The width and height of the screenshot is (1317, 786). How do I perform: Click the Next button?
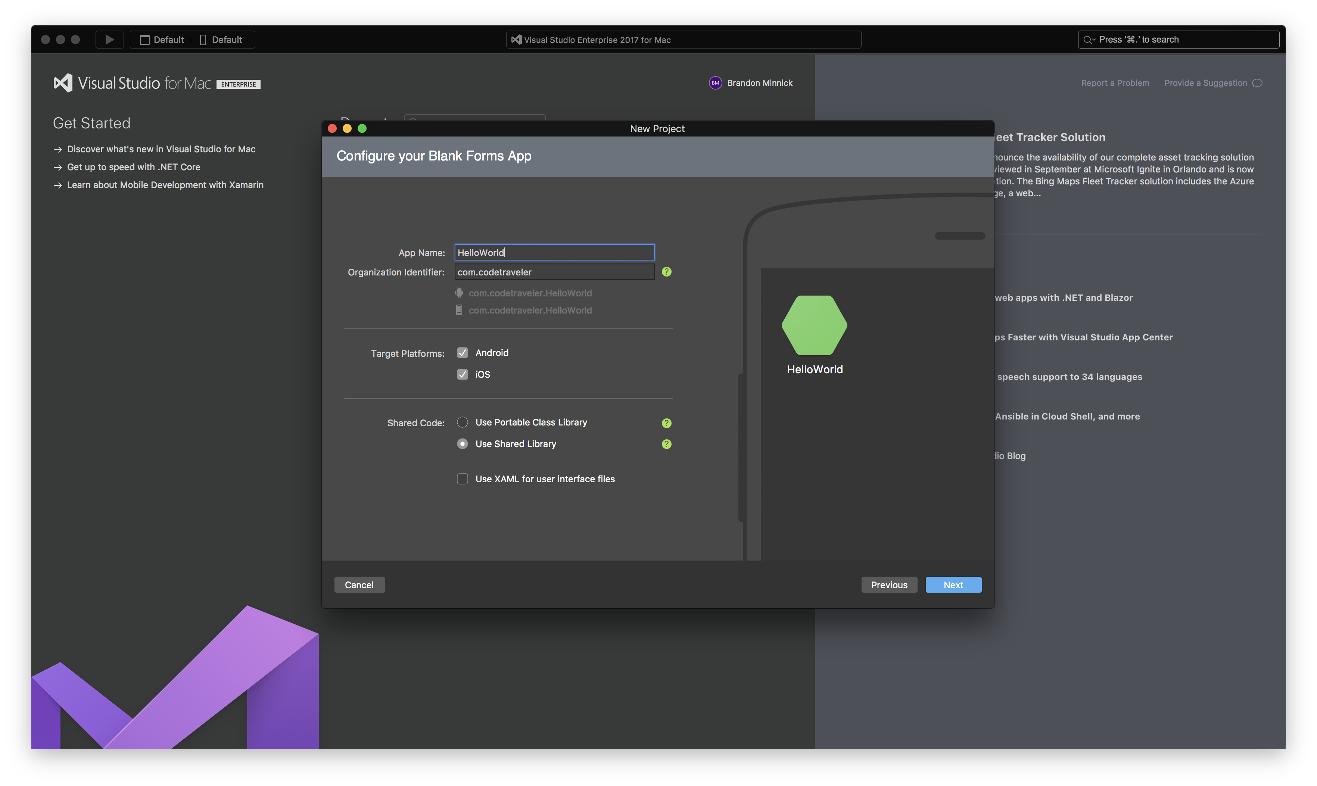click(x=953, y=585)
